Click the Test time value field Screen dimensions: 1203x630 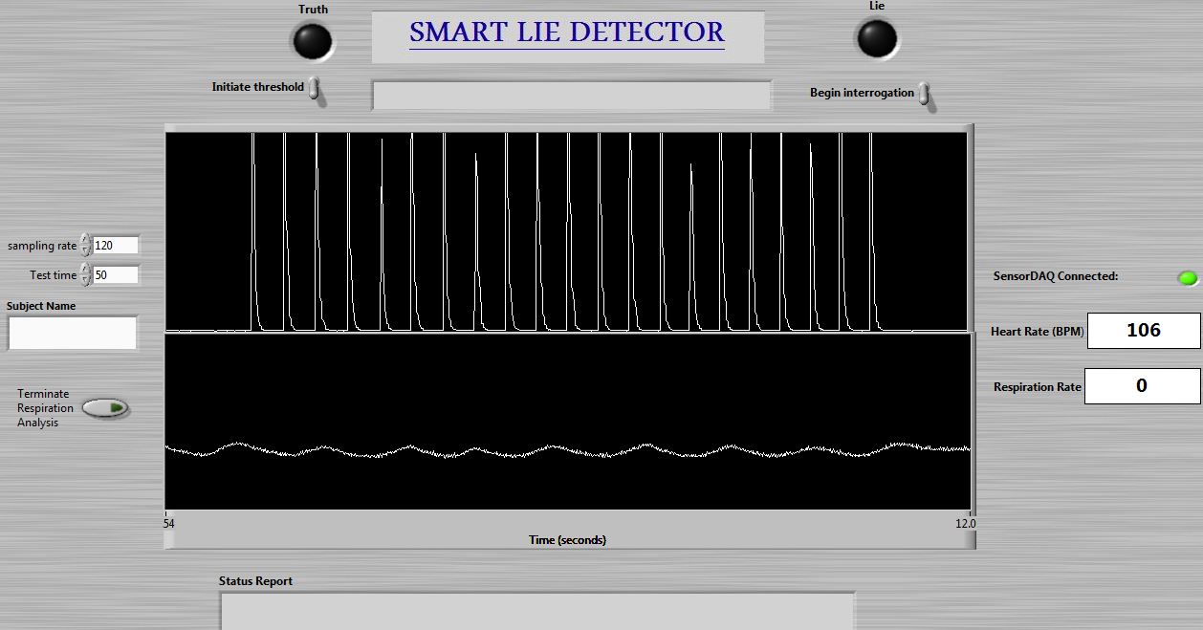click(x=115, y=275)
